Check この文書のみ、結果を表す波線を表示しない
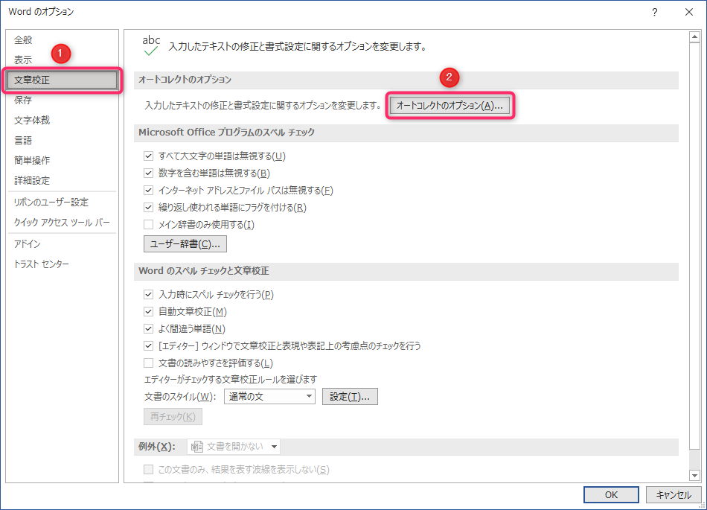 tap(148, 470)
